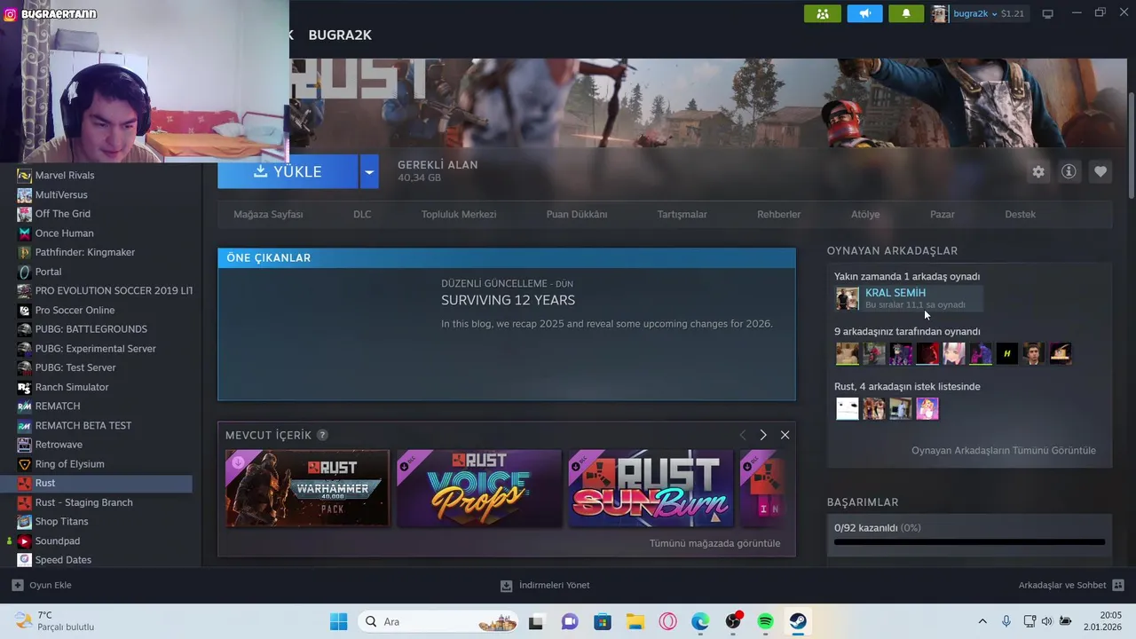Click the Add Game plus icon
Image resolution: width=1136 pixels, height=639 pixels.
point(17,585)
